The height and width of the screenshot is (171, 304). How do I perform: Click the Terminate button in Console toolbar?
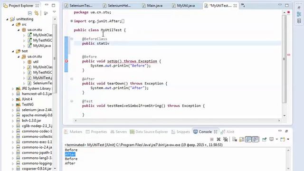(212, 139)
